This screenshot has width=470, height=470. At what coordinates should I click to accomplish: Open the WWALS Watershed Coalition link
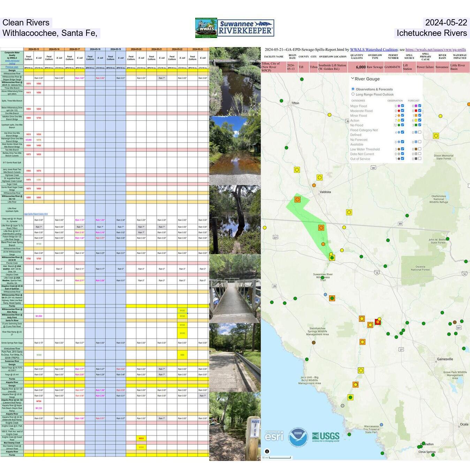click(374, 50)
